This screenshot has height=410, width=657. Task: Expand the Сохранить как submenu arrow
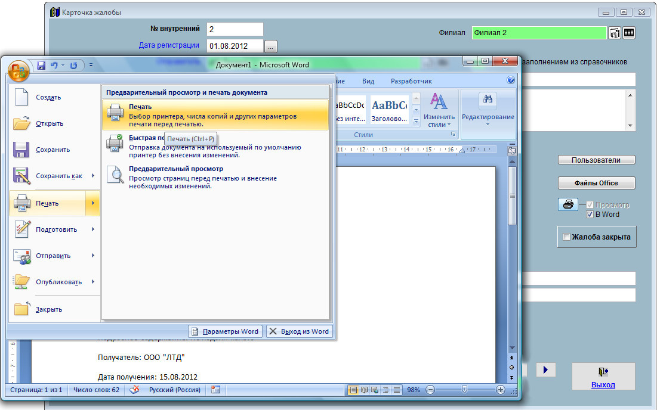(x=93, y=176)
